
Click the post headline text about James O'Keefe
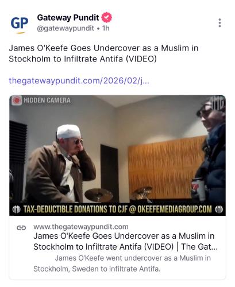pos(103,53)
